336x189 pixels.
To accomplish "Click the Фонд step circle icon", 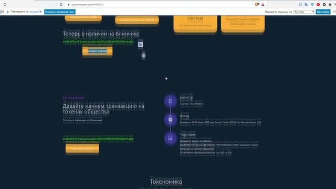I will pos(170,120).
